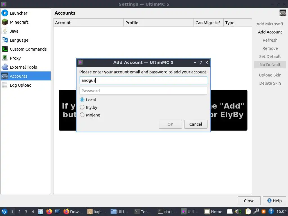Select the Accounts settings page
Viewport: 288px width, 216px height.
[26, 76]
